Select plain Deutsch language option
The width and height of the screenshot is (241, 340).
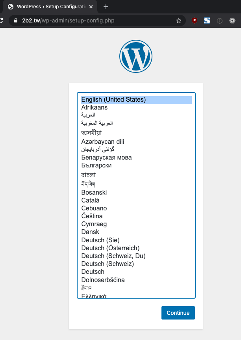(136, 271)
